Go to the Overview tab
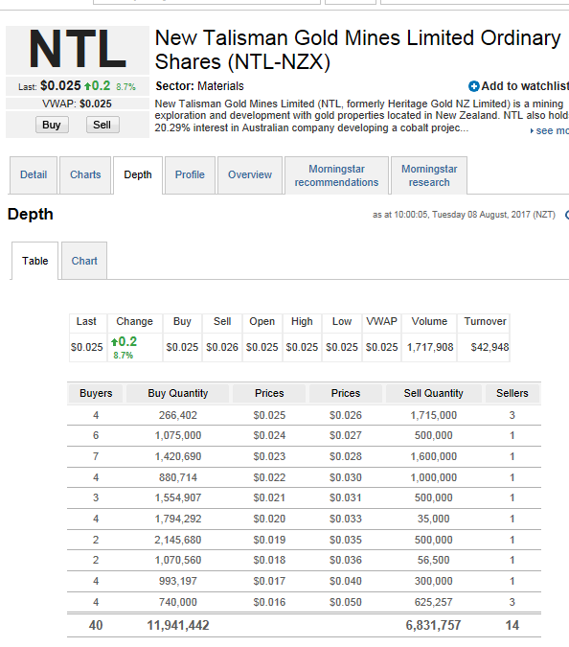This screenshot has height=647, width=569. (250, 175)
